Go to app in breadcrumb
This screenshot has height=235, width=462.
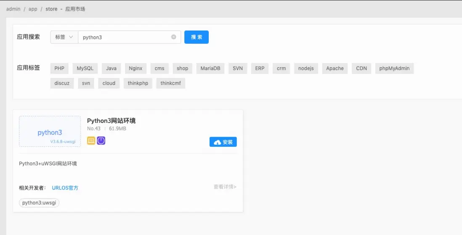tap(33, 9)
